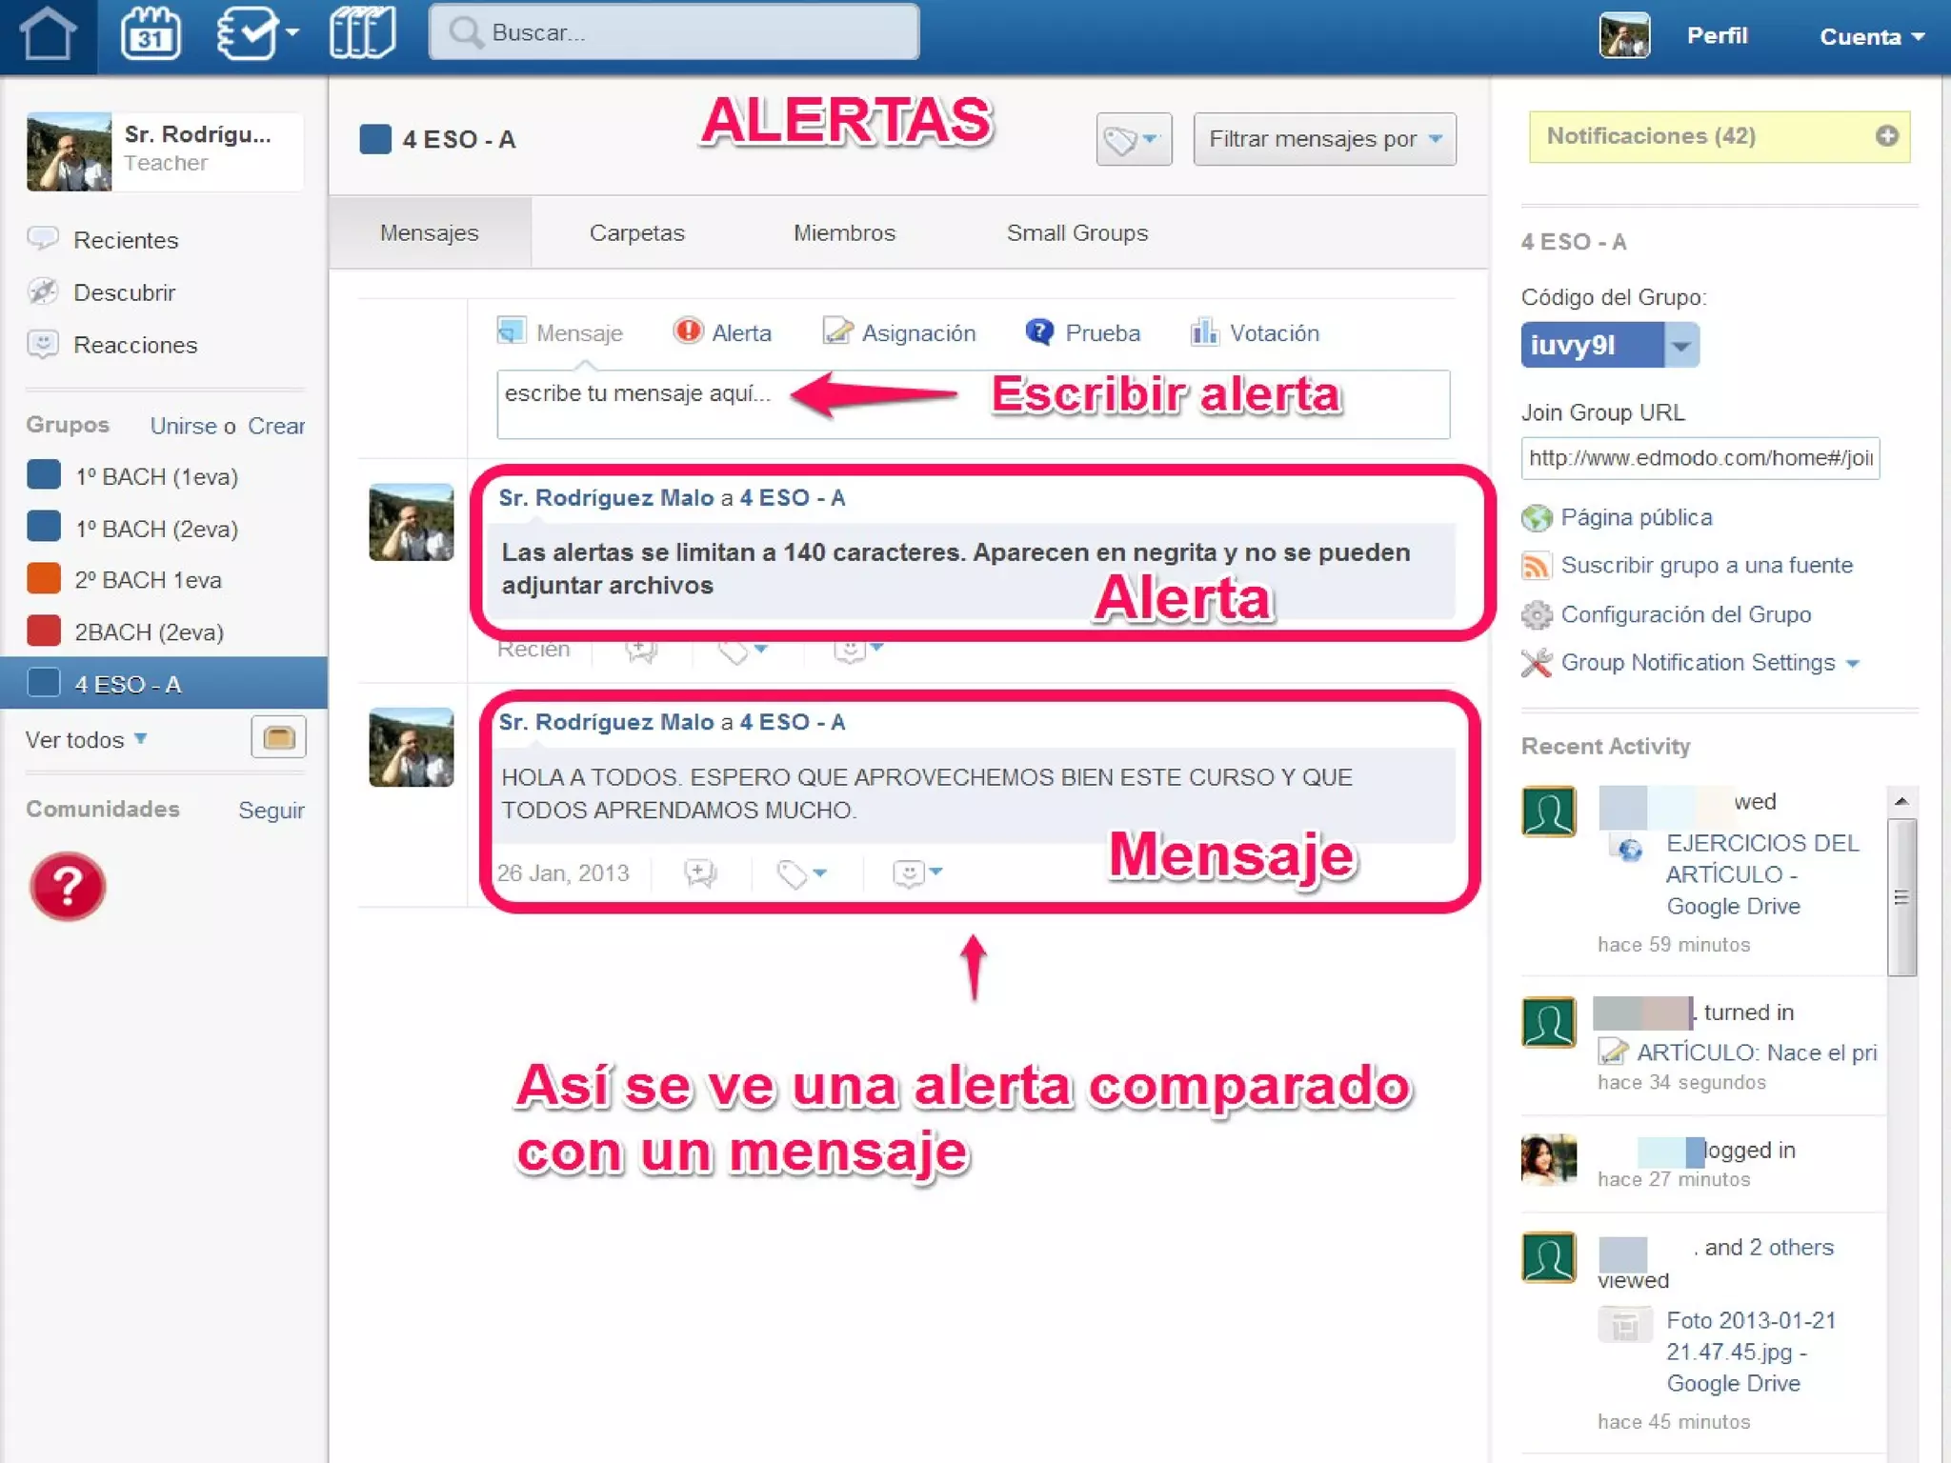Click the Suscribir grupo a una fuente link
Image resolution: width=1951 pixels, height=1463 pixels.
[x=1706, y=566]
